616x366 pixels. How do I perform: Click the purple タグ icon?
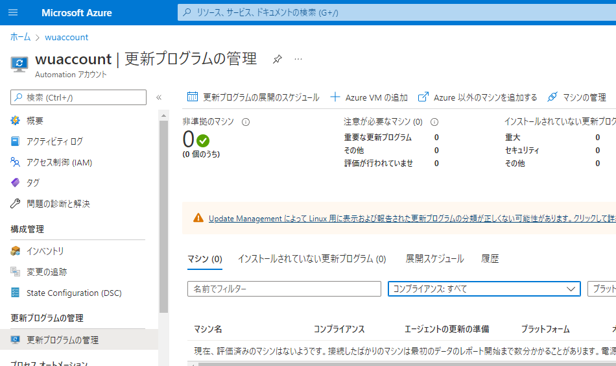point(16,182)
